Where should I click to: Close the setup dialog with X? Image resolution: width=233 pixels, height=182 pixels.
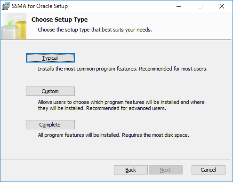tap(222, 6)
